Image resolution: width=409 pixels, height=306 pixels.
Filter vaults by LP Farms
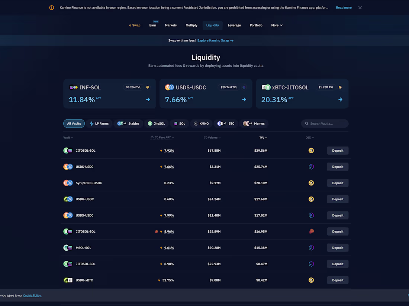pos(99,124)
